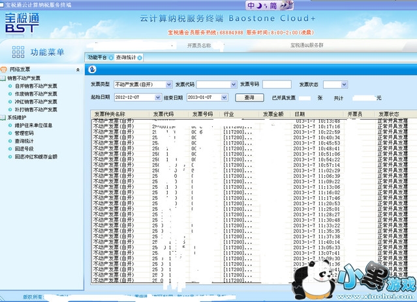
Task: Click the bullet icon beside 自开销售不动产发票
Action: point(10,86)
